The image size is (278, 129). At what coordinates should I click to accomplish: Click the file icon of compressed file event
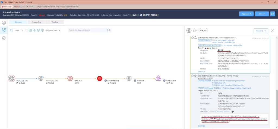[x=195, y=38]
